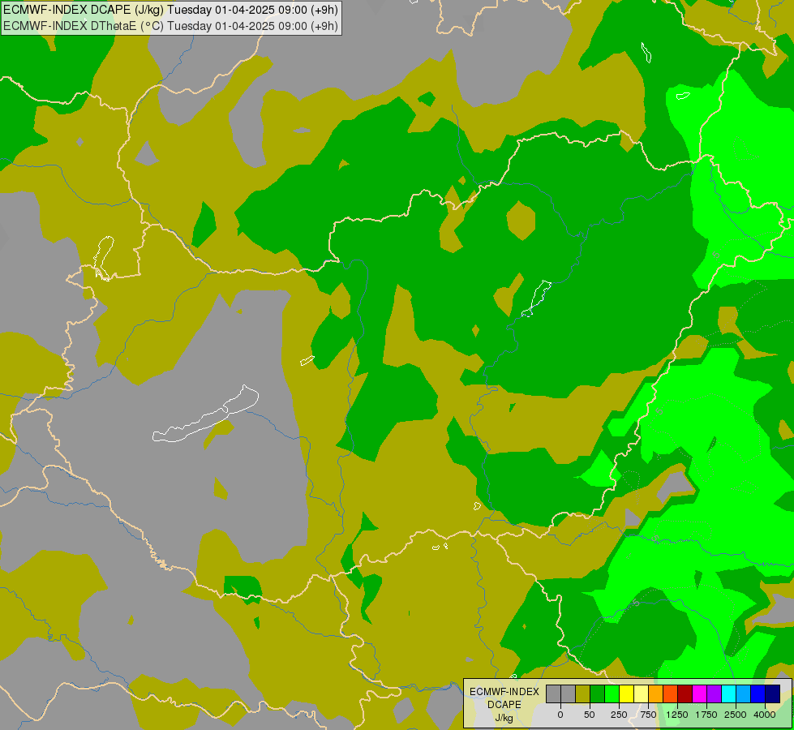Click the ECMWF-INDEX DCAPE title line
The height and width of the screenshot is (730, 794).
170,10
